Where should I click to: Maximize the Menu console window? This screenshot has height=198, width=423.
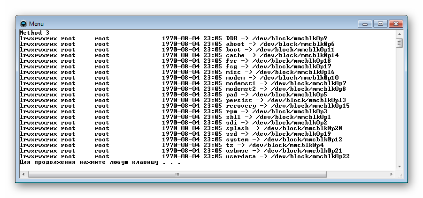tap(380, 24)
